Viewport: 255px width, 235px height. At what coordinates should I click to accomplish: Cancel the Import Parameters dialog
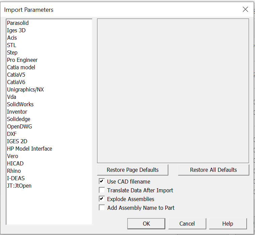click(x=187, y=224)
